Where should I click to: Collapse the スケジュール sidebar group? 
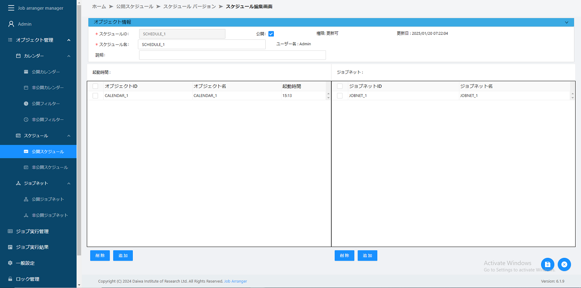point(69,136)
